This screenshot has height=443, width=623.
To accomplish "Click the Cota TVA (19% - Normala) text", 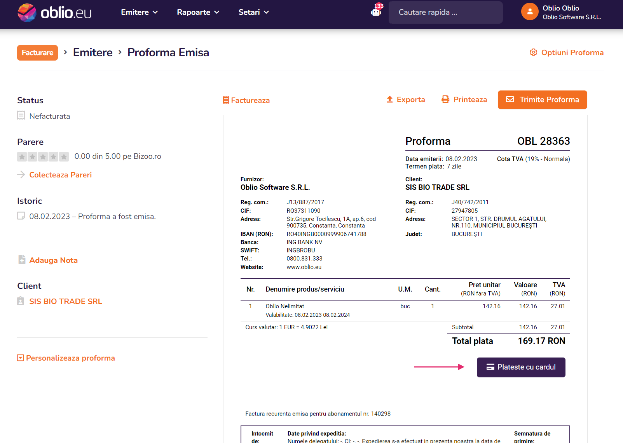I will (534, 159).
